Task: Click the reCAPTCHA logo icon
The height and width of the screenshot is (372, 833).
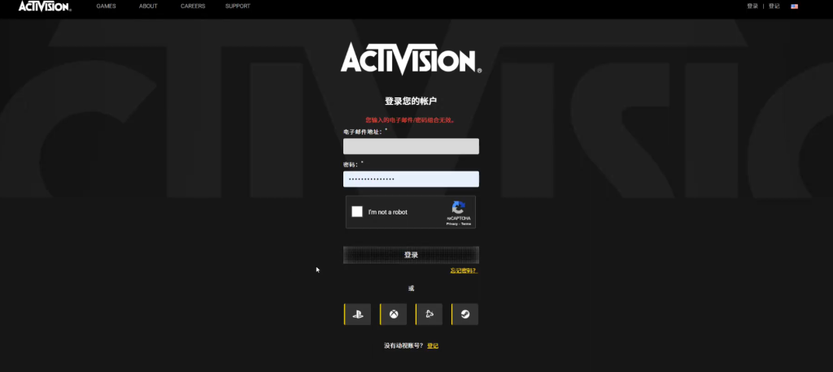Action: click(459, 207)
